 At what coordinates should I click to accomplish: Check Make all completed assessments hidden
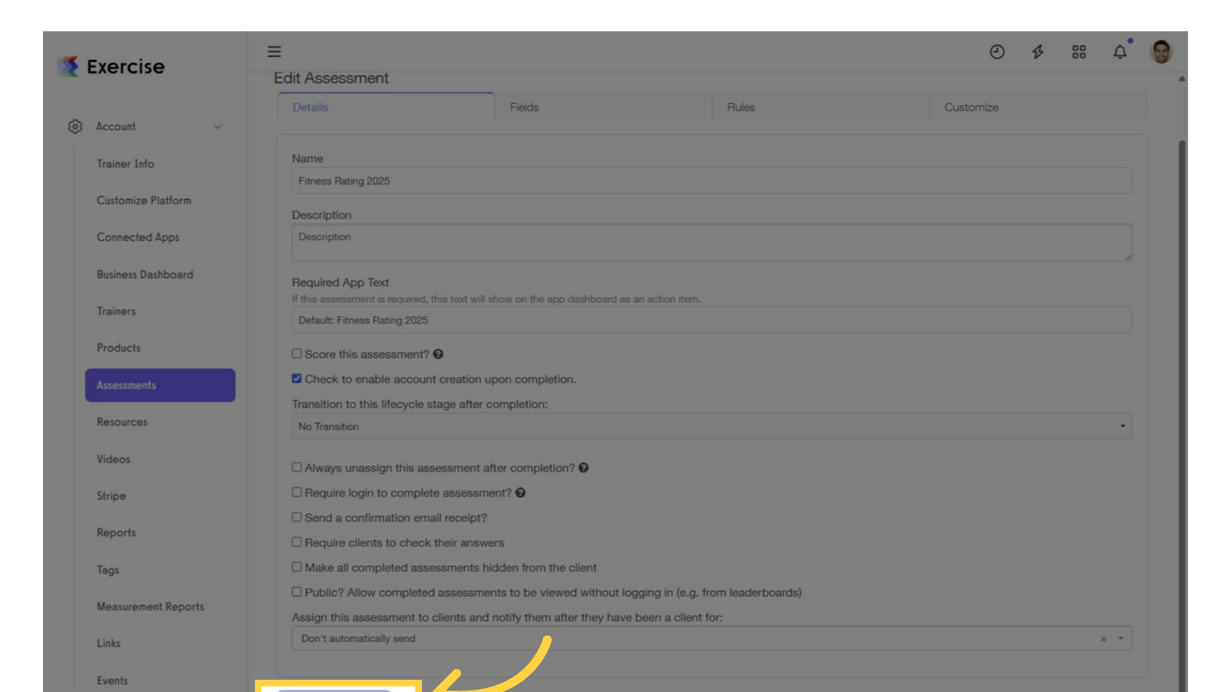297,567
